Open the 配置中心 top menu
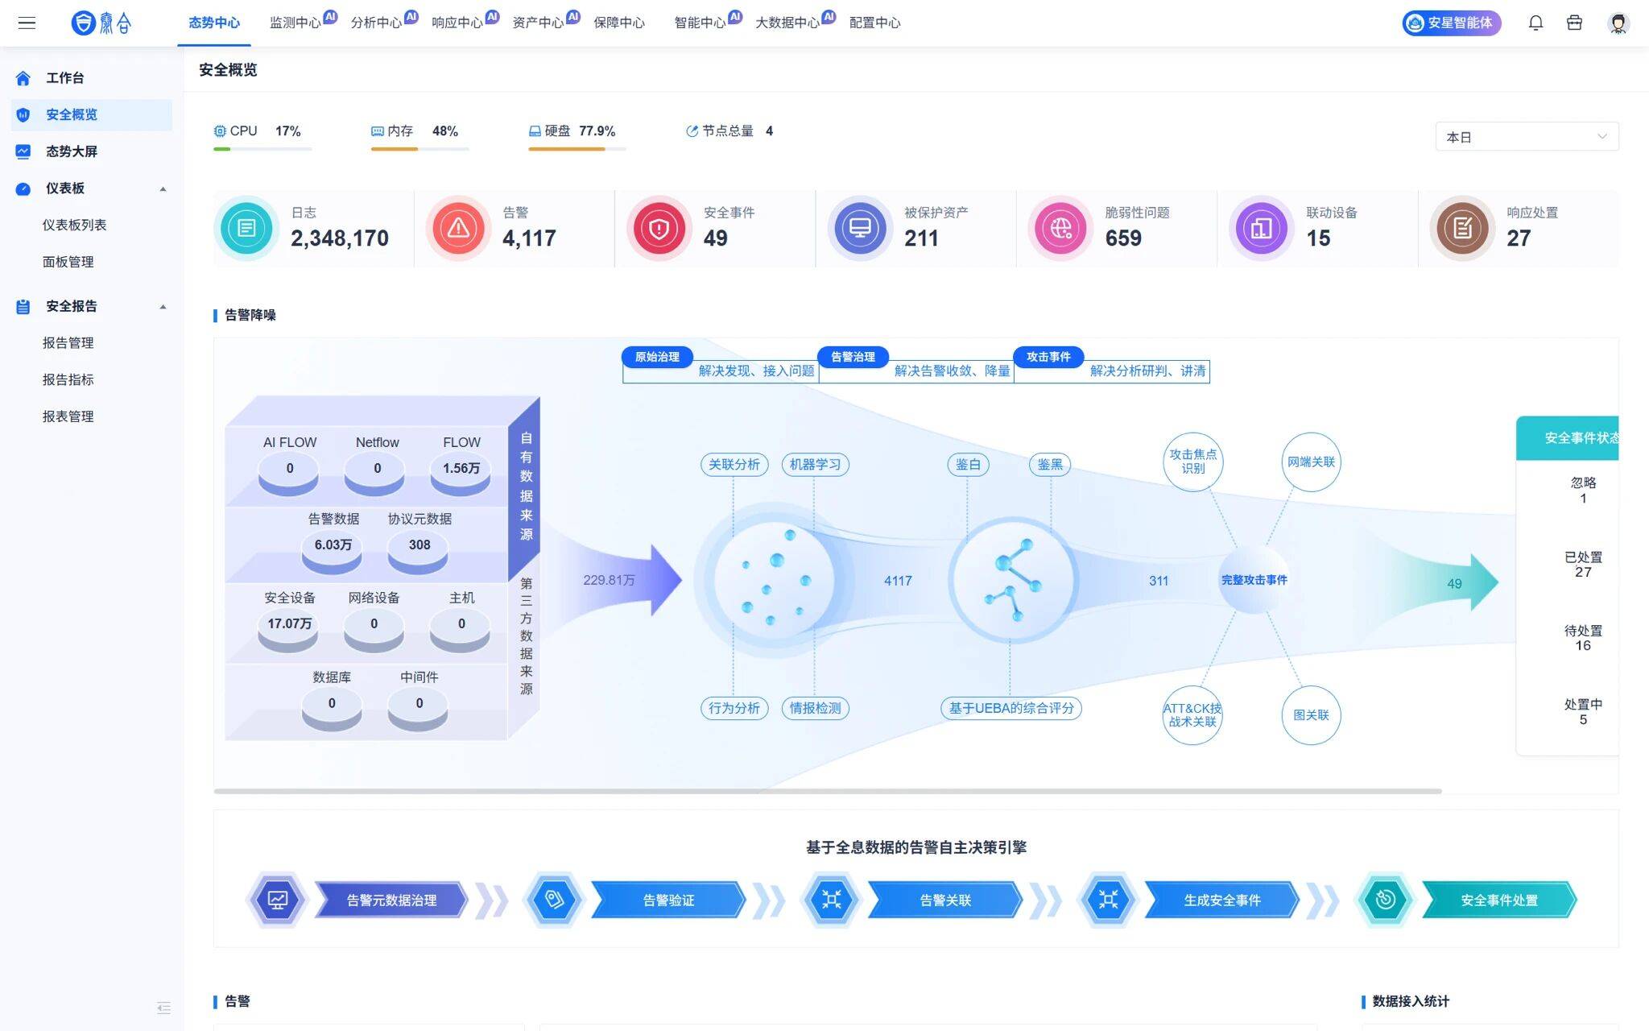Viewport: 1649px width, 1031px height. 874,23
